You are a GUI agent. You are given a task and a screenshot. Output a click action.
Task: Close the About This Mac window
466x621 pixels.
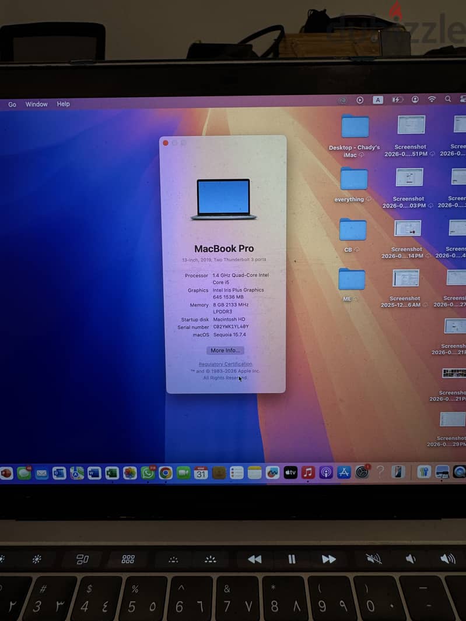click(166, 143)
